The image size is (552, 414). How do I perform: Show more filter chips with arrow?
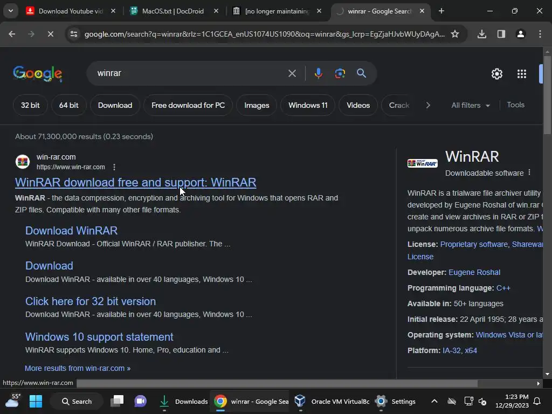428,105
